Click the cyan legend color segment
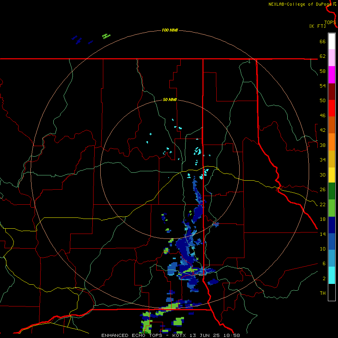The image size is (338, 338). (x=332, y=275)
